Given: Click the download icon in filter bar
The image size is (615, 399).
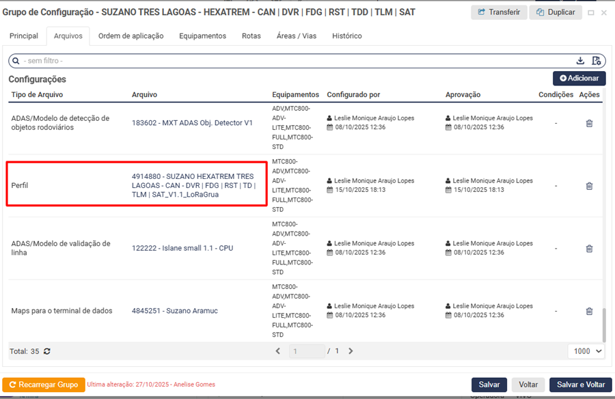Looking at the screenshot, I should coord(580,61).
